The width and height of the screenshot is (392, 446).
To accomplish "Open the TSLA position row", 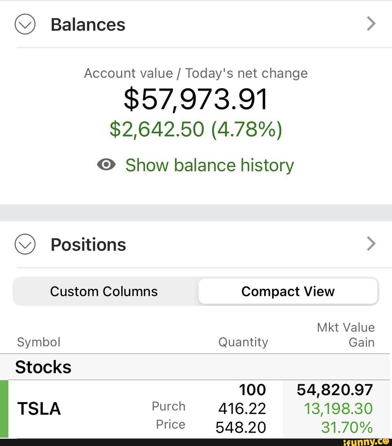I will [x=39, y=409].
